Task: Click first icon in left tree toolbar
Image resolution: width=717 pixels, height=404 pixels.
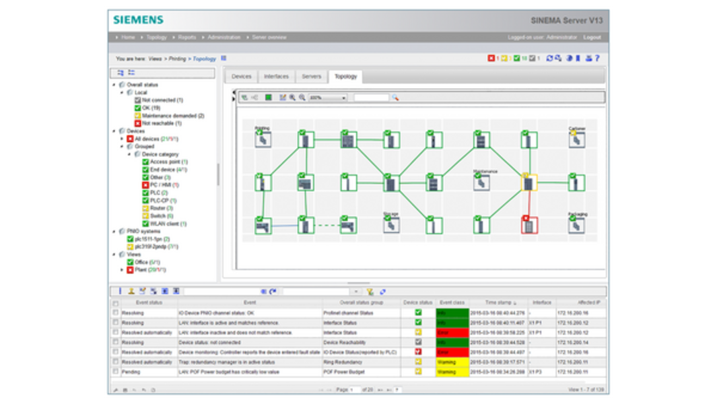Action: point(121,73)
